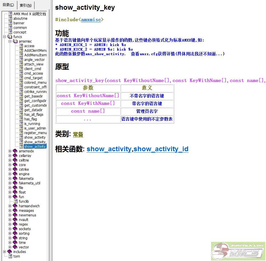This screenshot has height=261, width=266.
Task: Open the fakemeta book icon
Action: pos(15,178)
